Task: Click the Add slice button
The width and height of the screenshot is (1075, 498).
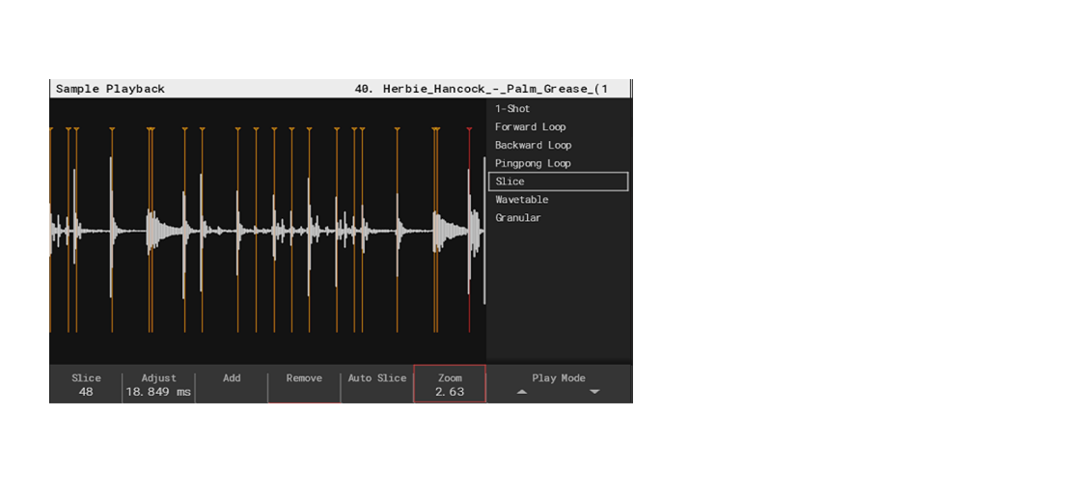Action: coord(232,385)
